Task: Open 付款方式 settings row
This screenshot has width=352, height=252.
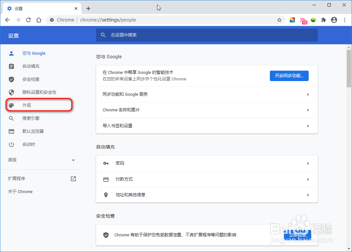Action: (x=207, y=179)
